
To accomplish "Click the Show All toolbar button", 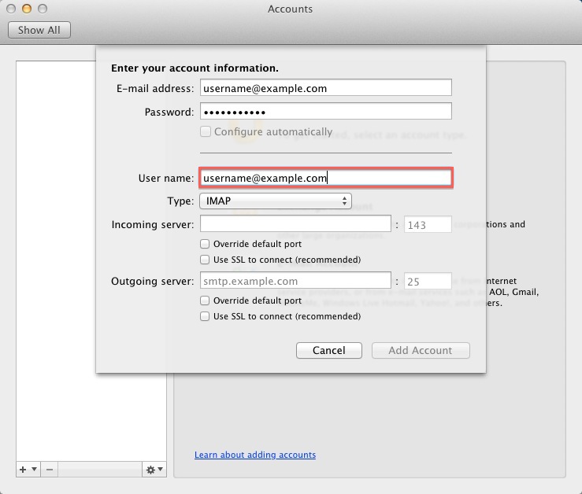I will click(39, 30).
